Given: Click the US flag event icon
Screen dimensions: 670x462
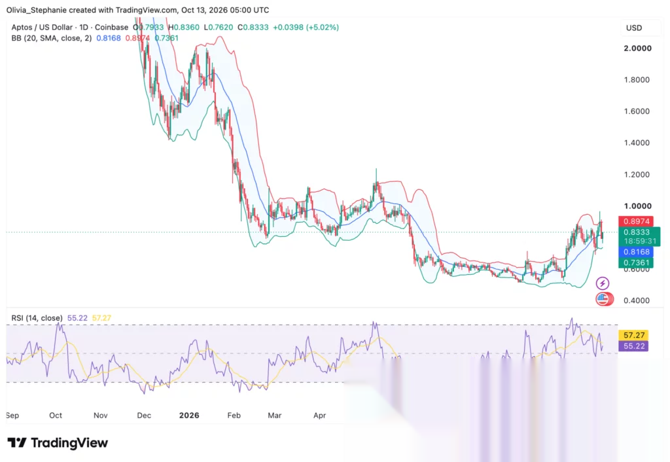Looking at the screenshot, I should click(x=604, y=299).
